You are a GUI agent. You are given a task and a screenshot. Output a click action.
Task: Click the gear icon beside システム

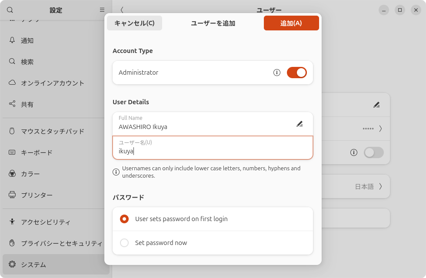(x=12, y=264)
